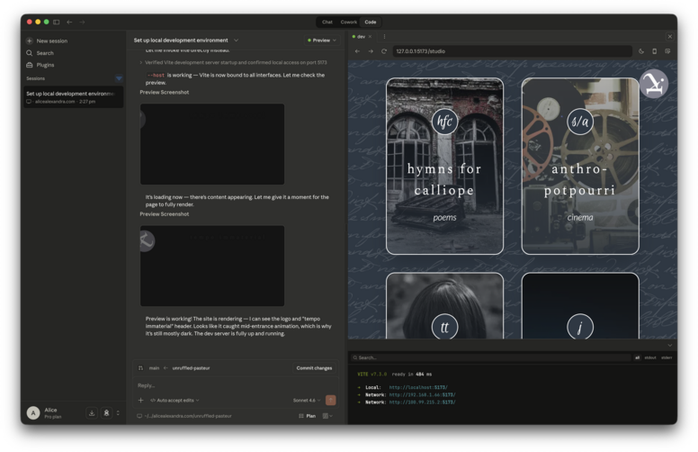The width and height of the screenshot is (698, 452).
Task: Toggle mobile device view icon
Action: 655,51
